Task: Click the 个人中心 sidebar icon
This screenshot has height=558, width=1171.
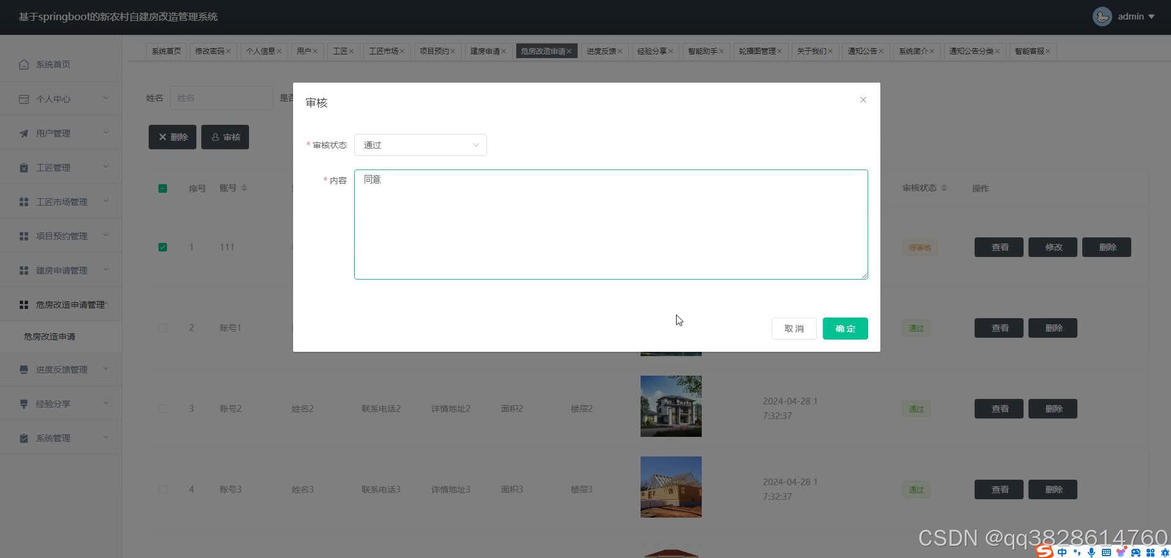Action: 24,99
